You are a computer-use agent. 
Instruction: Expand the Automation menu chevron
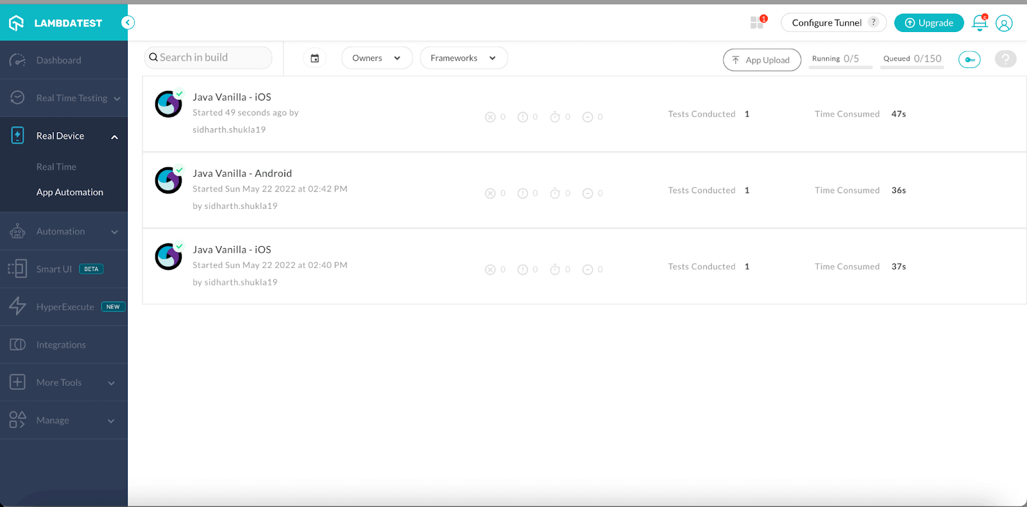pos(114,232)
